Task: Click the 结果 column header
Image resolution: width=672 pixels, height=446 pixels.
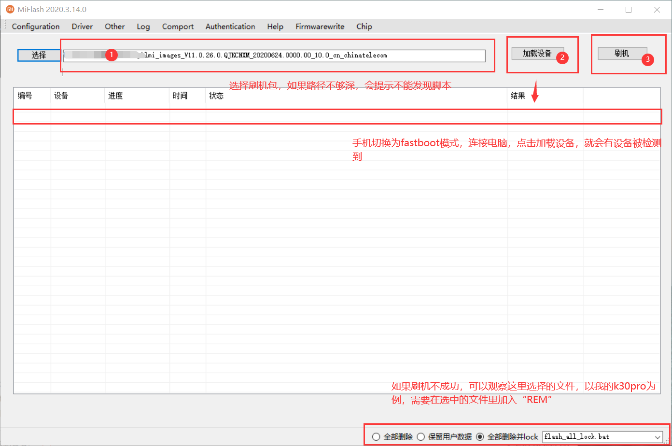Action: click(545, 96)
